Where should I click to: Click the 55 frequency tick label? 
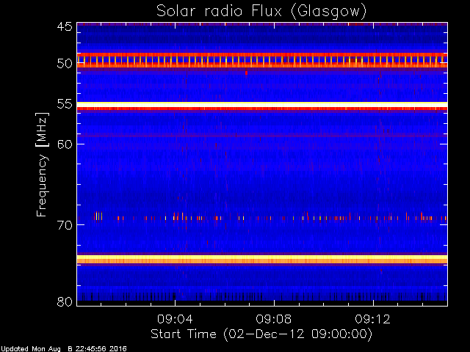click(65, 104)
